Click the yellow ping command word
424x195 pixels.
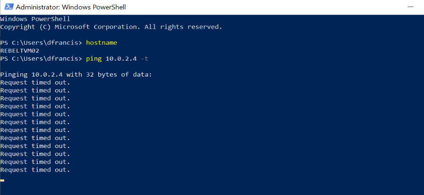pos(94,59)
